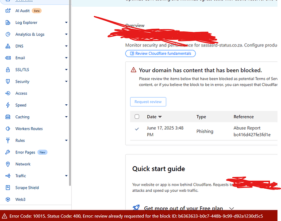Click the Log Explorer document icon
The width and height of the screenshot is (281, 221).
click(x=8, y=23)
